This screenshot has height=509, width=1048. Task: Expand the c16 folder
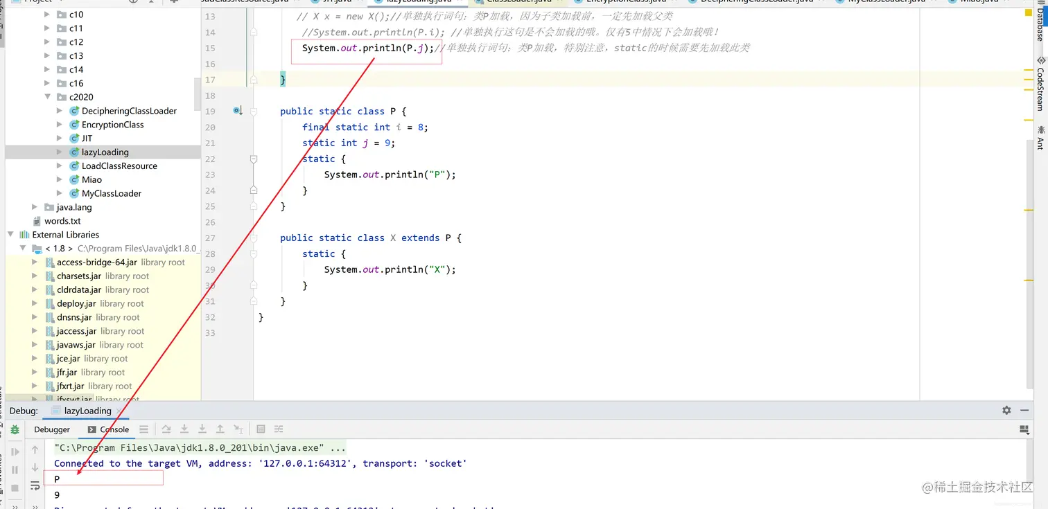point(47,83)
